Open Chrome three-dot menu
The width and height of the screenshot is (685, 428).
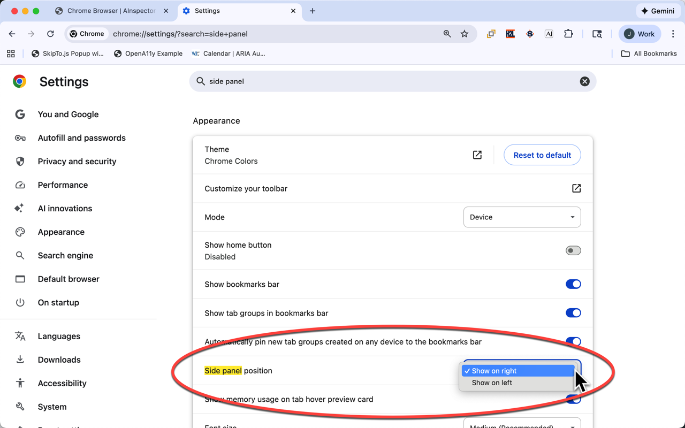coord(673,34)
